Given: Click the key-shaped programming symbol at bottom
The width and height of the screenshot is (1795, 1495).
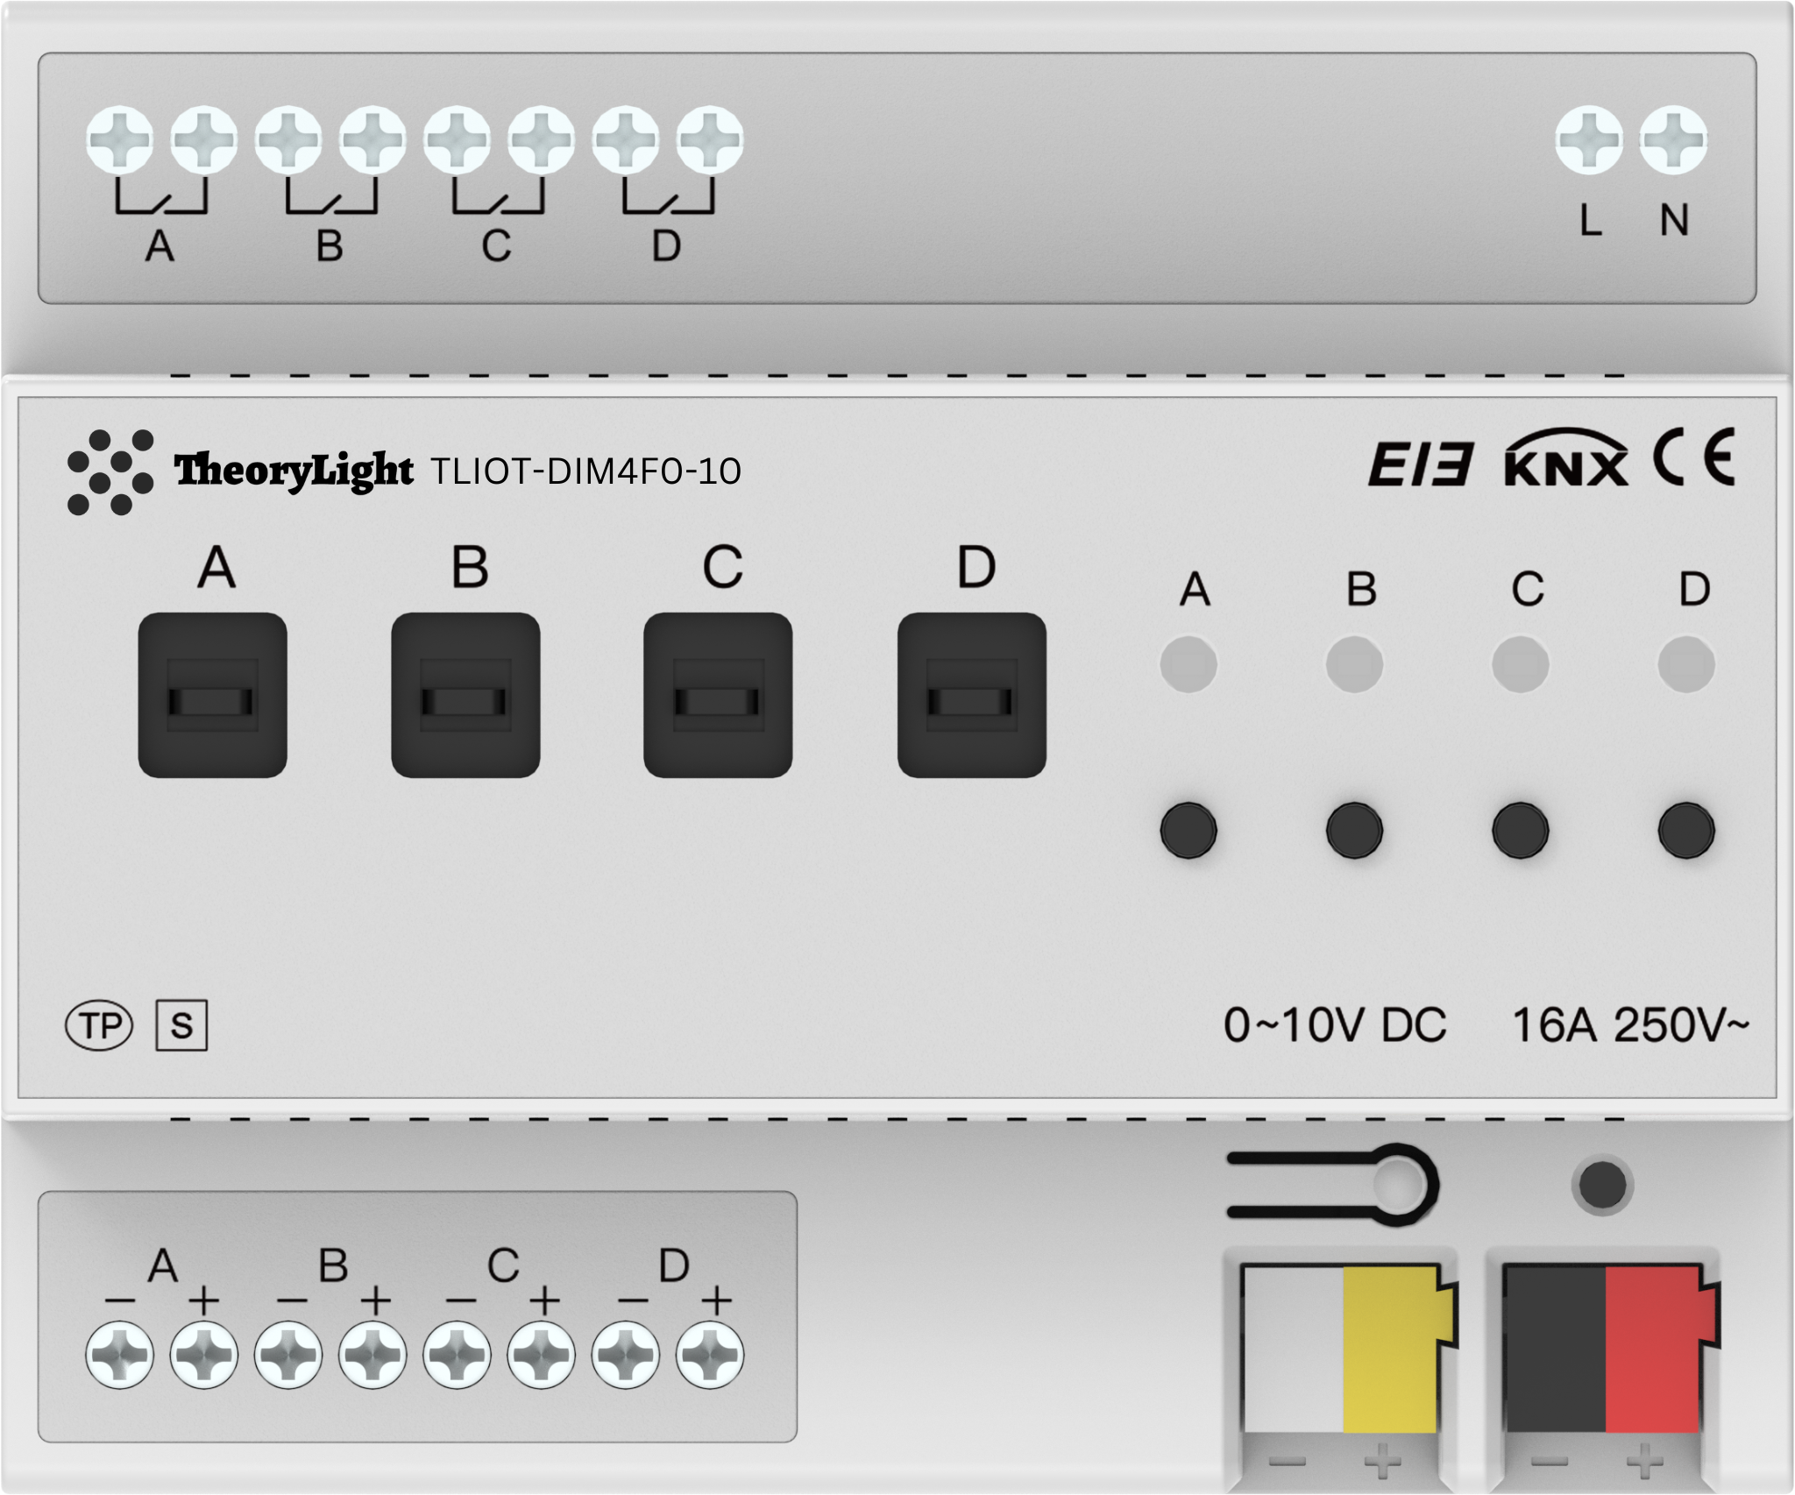Looking at the screenshot, I should coord(1333,1185).
